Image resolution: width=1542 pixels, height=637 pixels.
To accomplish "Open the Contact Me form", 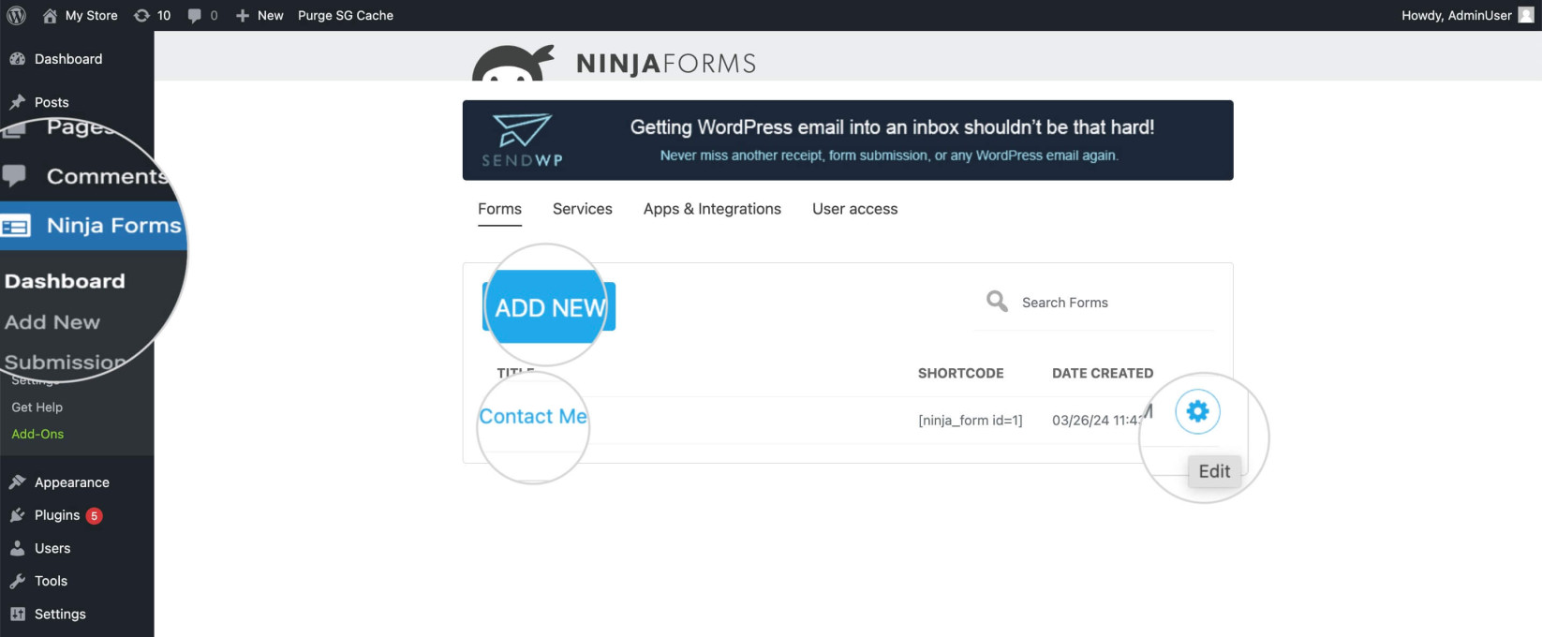I will pos(533,417).
